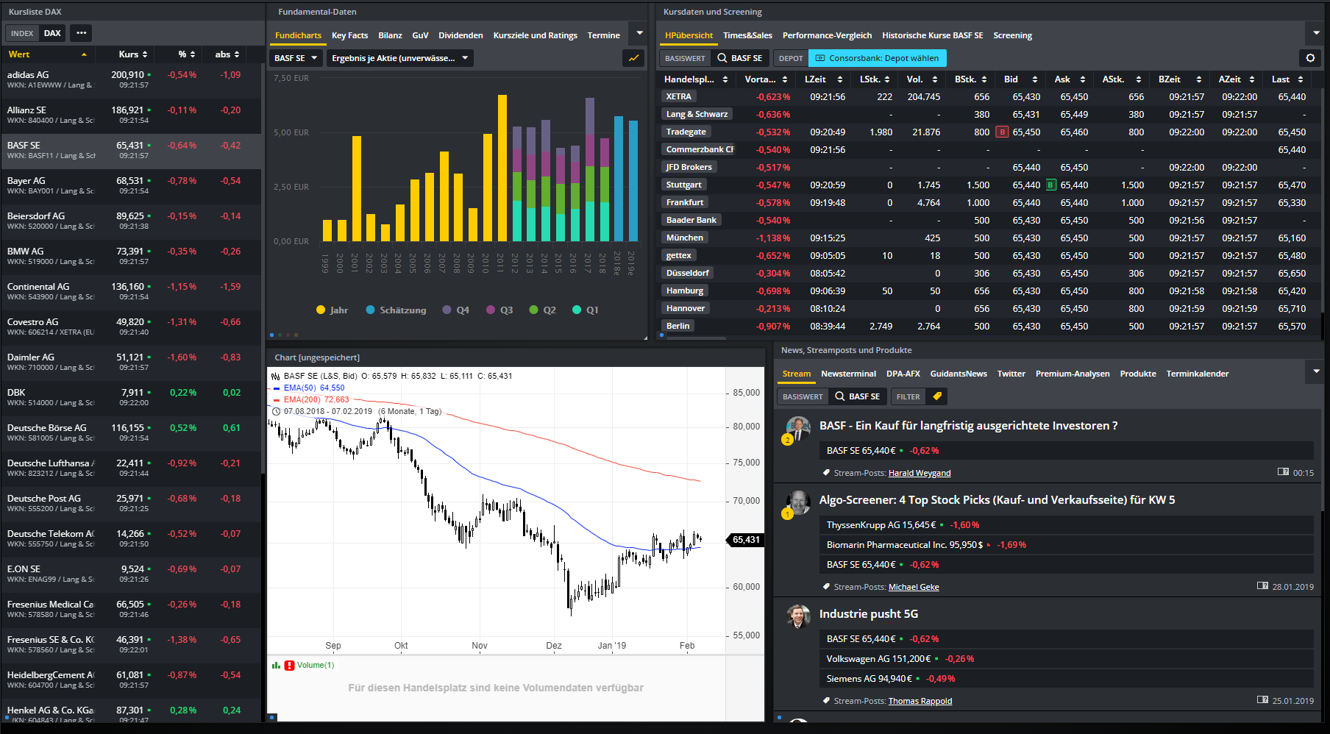Open the Harald Weygand stream-posts link
The width and height of the screenshot is (1330, 734).
(920, 473)
